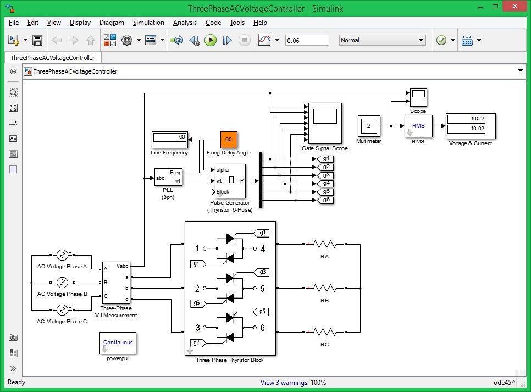Open the Library Browser icon
This screenshot has width=531, height=392.
(x=110, y=40)
